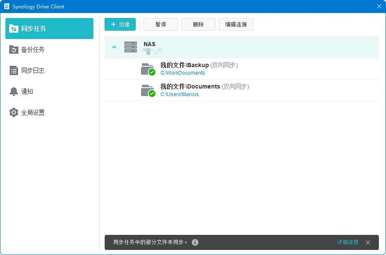Select the 我的文件\Documents sync task

242,90
